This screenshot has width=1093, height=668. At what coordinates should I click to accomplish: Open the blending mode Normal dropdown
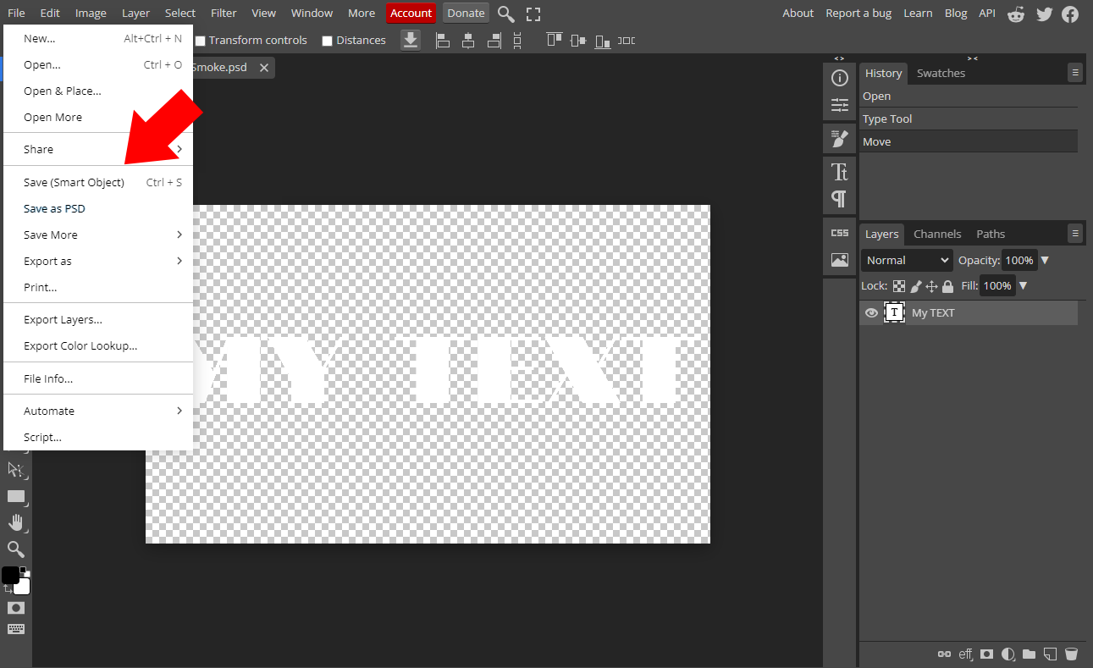(905, 260)
